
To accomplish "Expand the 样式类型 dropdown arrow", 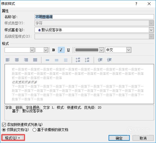I will click(151, 23).
